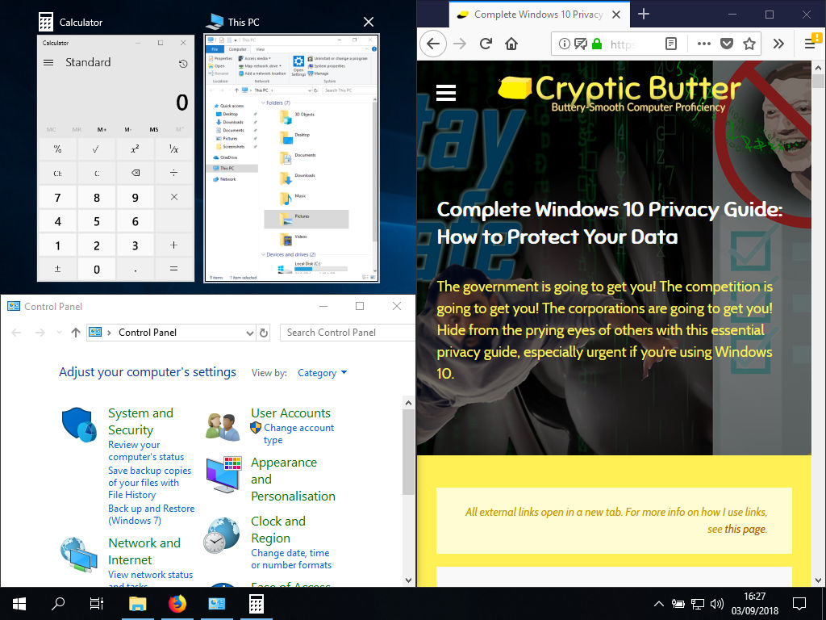Bookmark this page with star
826x620 pixels.
(x=749, y=44)
